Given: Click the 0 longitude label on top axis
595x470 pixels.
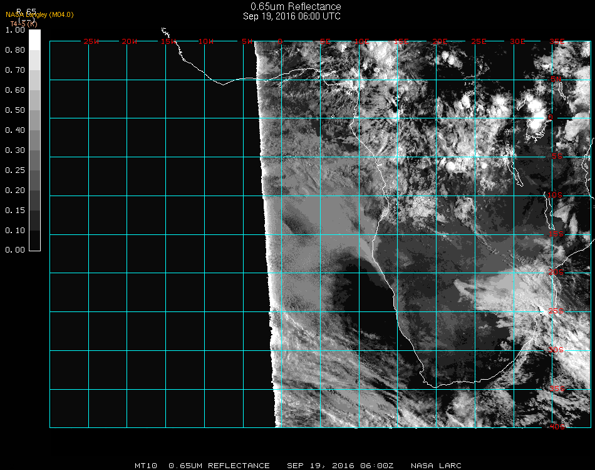Looking at the screenshot, I should pos(280,41).
